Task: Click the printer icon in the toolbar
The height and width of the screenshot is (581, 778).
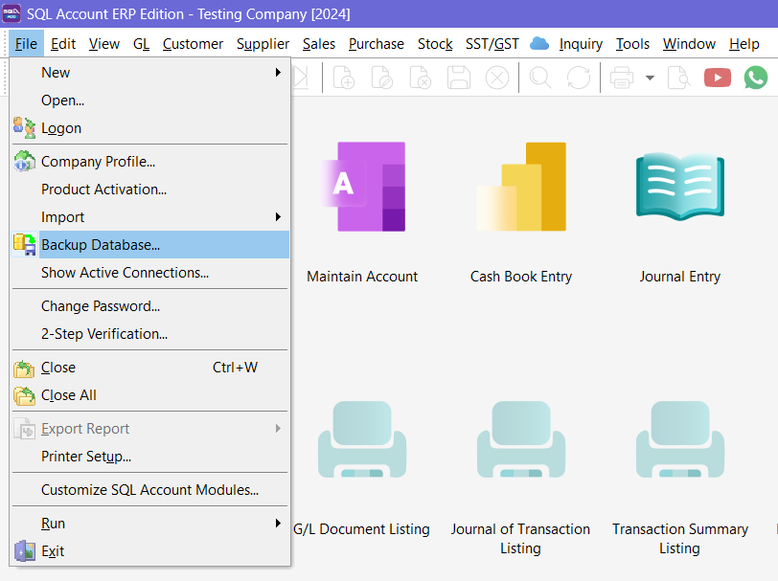Action: [622, 78]
